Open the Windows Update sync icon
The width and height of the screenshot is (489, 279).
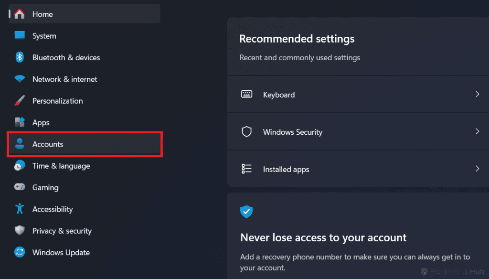20,252
